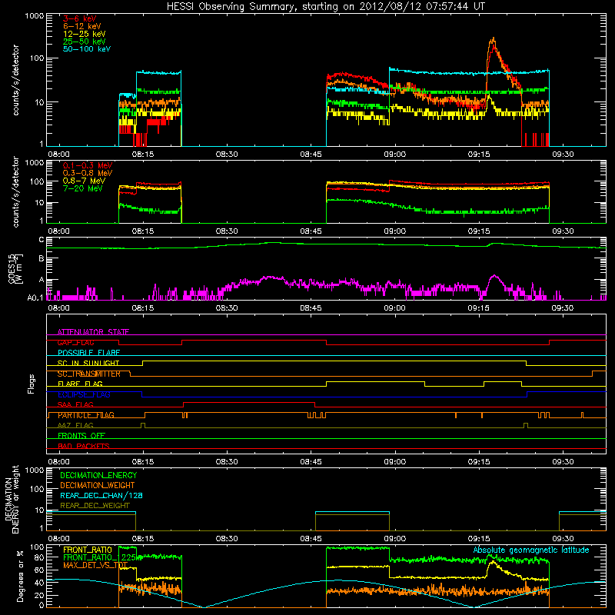Pick the 50-100 keV legend label
615x615 pixels.
click(87, 49)
